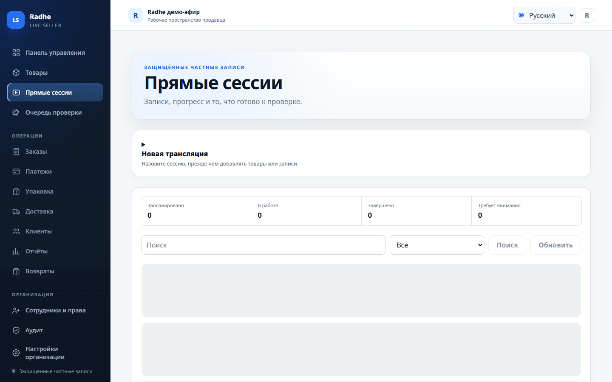Click the Платежи card icon
This screenshot has height=382, width=612.
[x=16, y=171]
